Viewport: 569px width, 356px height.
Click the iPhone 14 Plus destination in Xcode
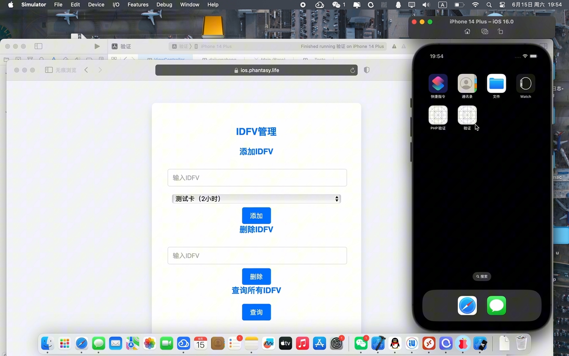click(213, 46)
